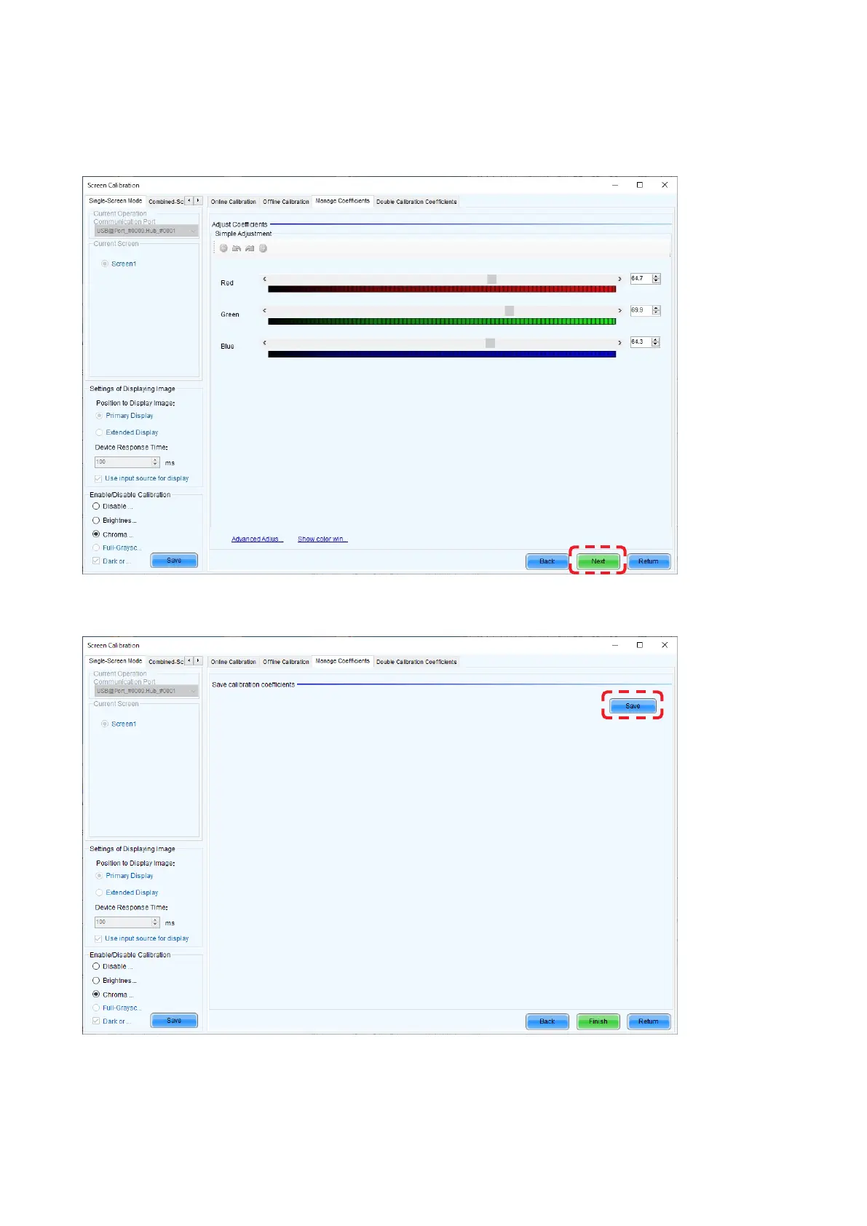
Task: Toggle 'Use input source for display' in upper window
Action: (98, 478)
